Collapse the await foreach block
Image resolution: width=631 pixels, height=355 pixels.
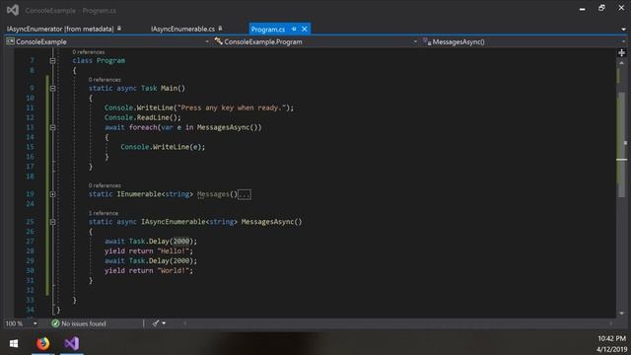(52, 127)
